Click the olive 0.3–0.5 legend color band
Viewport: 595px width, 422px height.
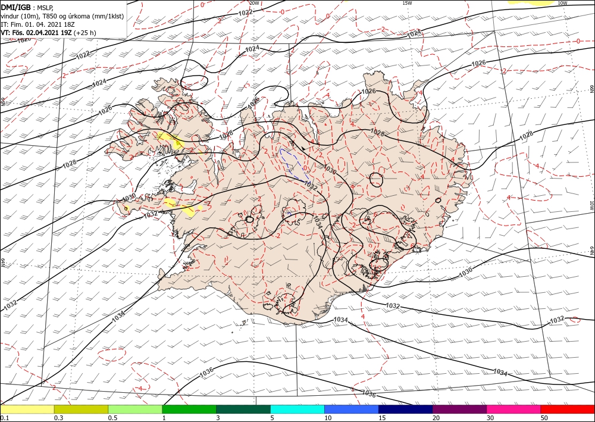81,409
